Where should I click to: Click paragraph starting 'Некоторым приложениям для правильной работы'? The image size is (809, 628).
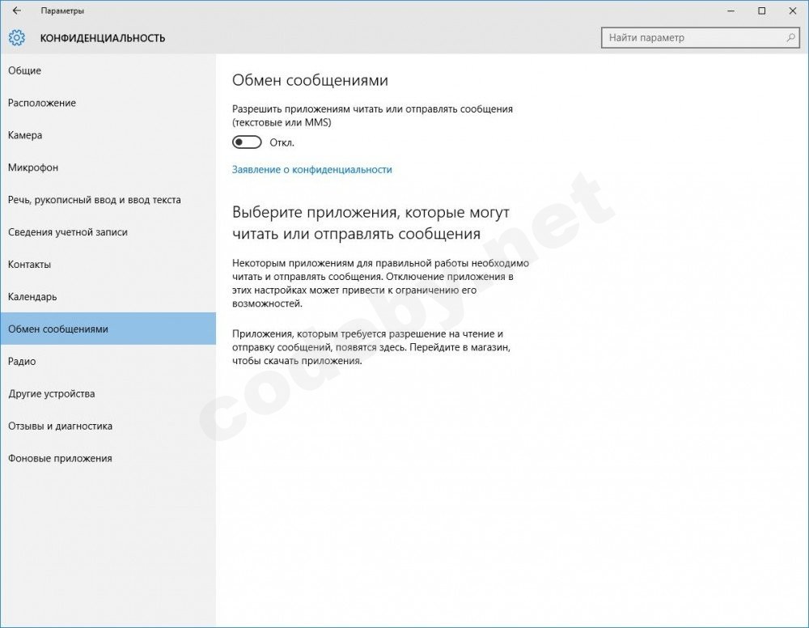(x=381, y=283)
